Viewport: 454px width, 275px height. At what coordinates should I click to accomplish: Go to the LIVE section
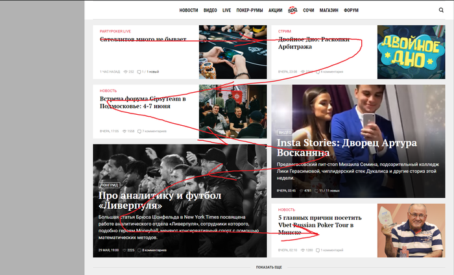[226, 10]
